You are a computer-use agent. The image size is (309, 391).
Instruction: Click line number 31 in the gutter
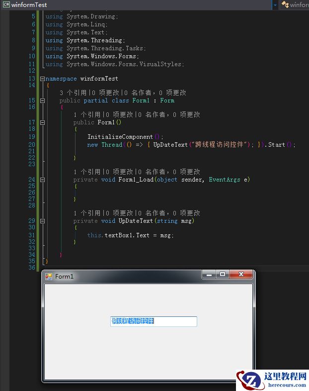pyautogui.click(x=32, y=235)
